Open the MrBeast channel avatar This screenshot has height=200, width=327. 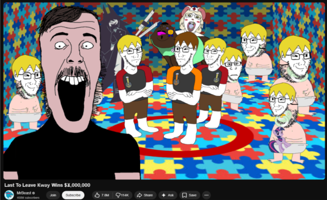tap(9, 195)
